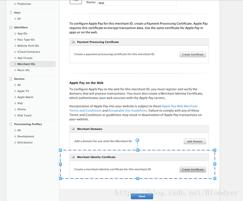Click the Name input field containing test
The height and width of the screenshot is (201, 243).
coord(137,3)
